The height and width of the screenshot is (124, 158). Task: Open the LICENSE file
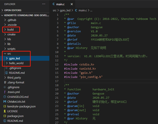pyautogui.click(x=13, y=111)
